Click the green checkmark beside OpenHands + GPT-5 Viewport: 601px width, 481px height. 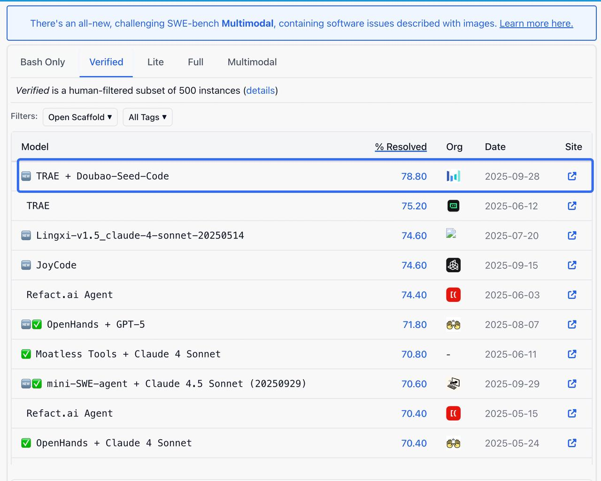(37, 324)
